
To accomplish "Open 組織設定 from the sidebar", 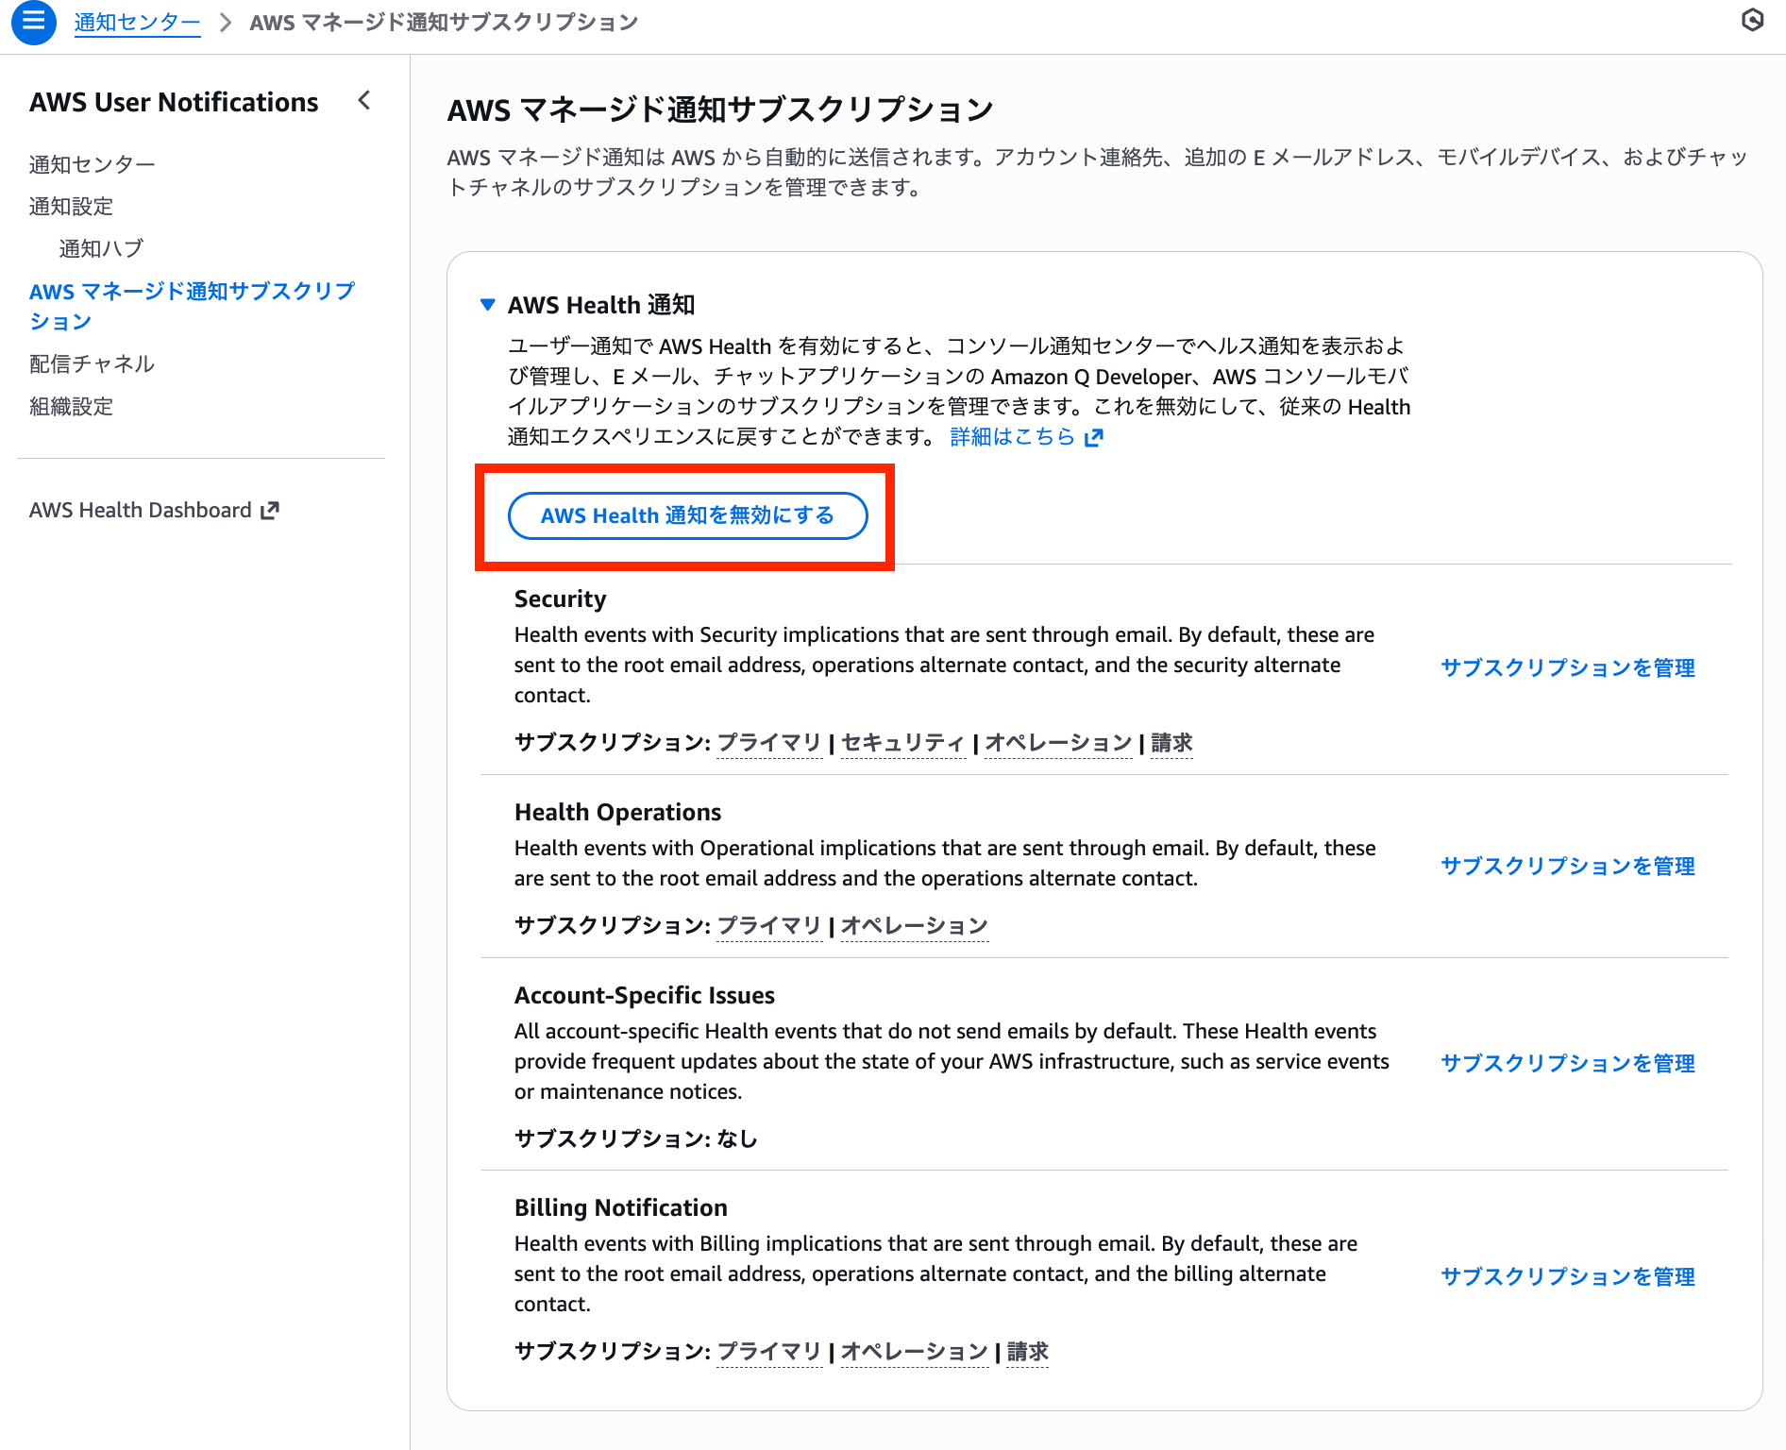I will coord(71,406).
